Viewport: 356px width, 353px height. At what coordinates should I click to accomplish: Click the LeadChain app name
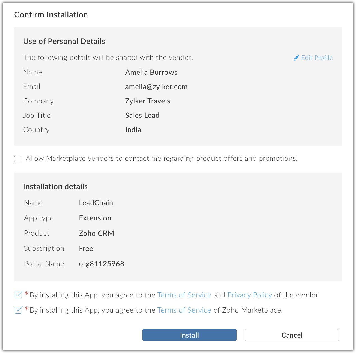point(96,203)
